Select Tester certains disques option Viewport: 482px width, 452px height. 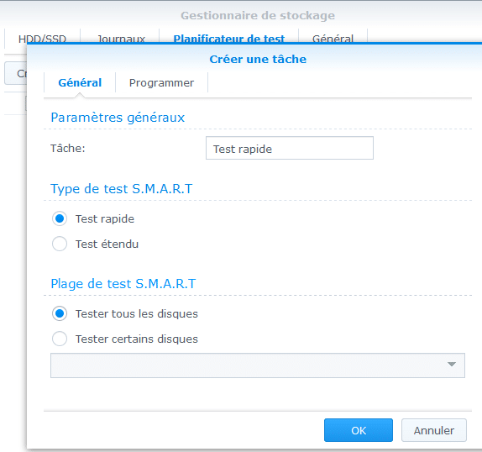60,339
